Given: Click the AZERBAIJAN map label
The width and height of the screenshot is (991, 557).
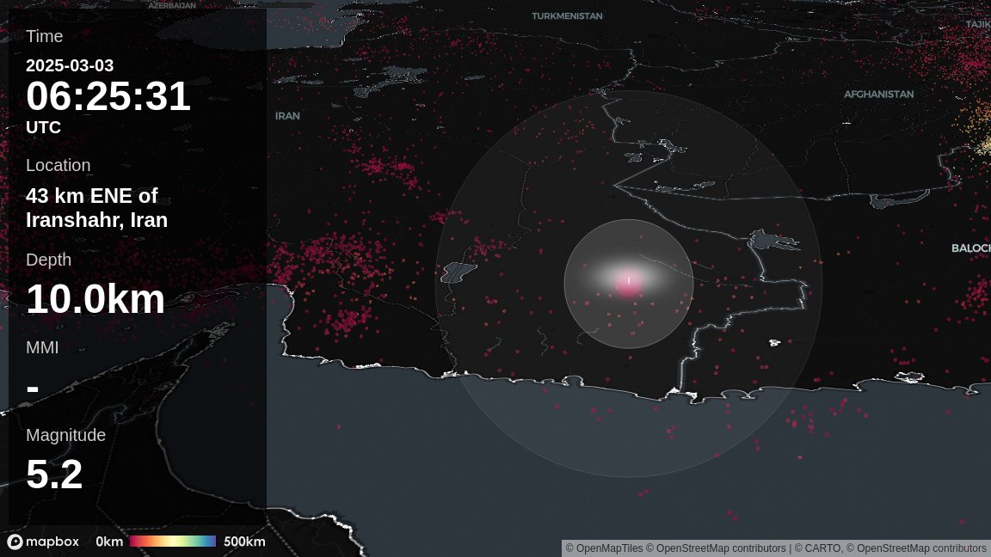Looking at the screenshot, I should tap(172, 5).
